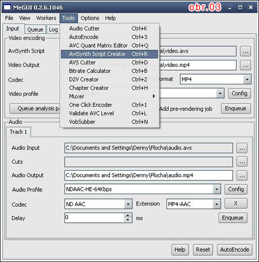
Task: Open the View menu
Action: tap(25, 18)
